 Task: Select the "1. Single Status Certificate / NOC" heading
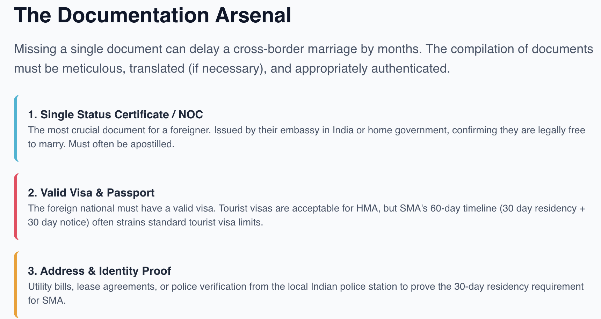pyautogui.click(x=115, y=114)
